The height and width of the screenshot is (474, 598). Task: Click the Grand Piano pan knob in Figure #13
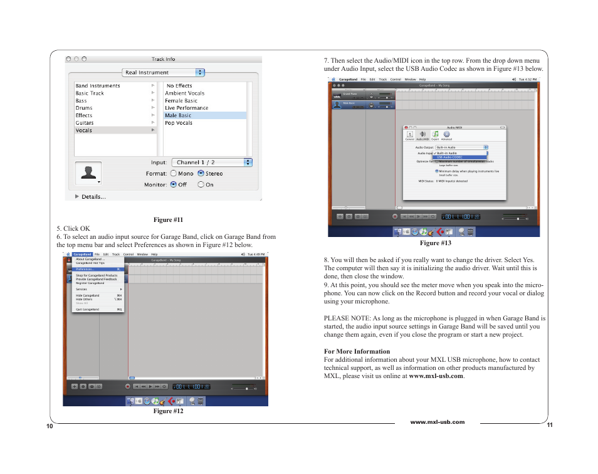[x=371, y=95]
